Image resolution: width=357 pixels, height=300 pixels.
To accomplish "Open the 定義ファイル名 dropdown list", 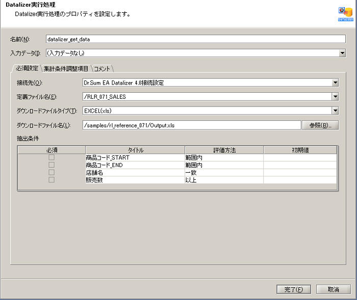I will coord(335,96).
